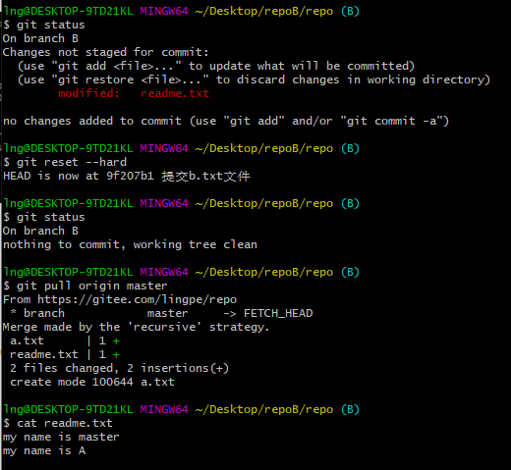Click the 'my name is A' output line
The height and width of the screenshot is (470, 511).
point(44,450)
